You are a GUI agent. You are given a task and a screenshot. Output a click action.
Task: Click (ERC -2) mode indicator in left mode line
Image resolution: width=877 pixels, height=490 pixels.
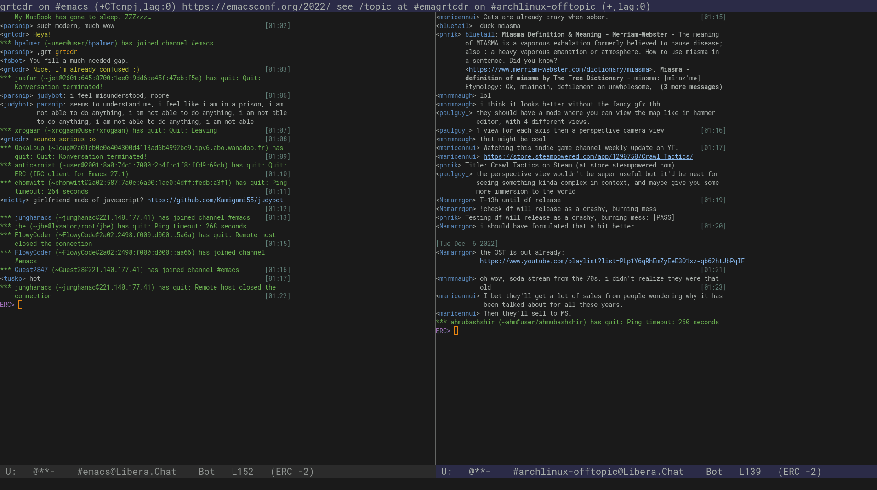tap(292, 472)
